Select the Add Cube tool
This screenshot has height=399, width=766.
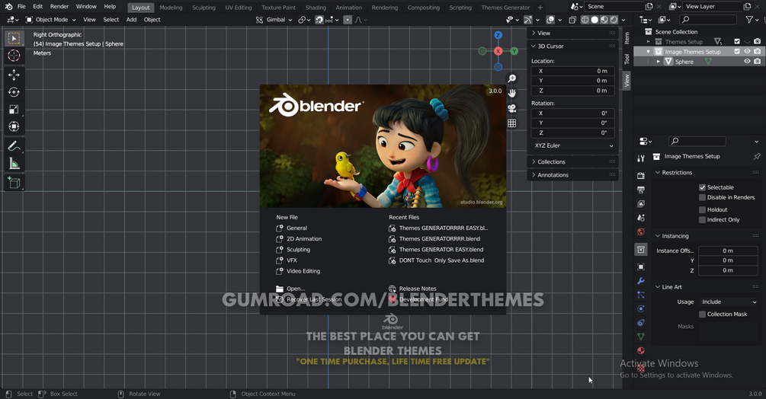pyautogui.click(x=14, y=183)
